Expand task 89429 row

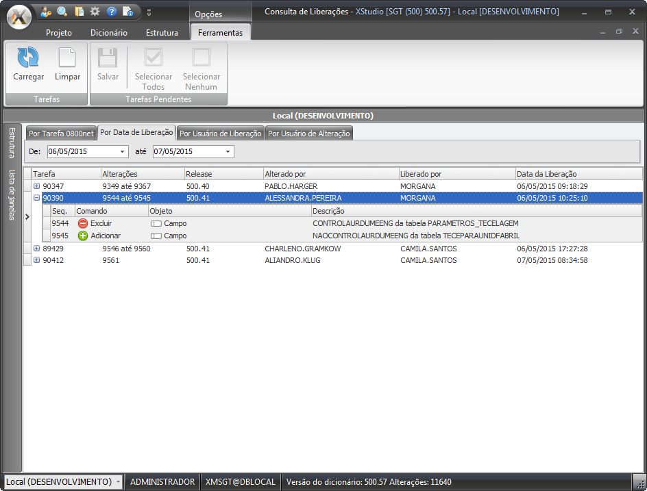click(x=37, y=249)
